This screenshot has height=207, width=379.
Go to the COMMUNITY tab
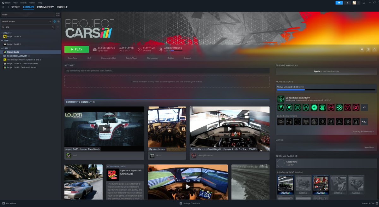tap(45, 7)
